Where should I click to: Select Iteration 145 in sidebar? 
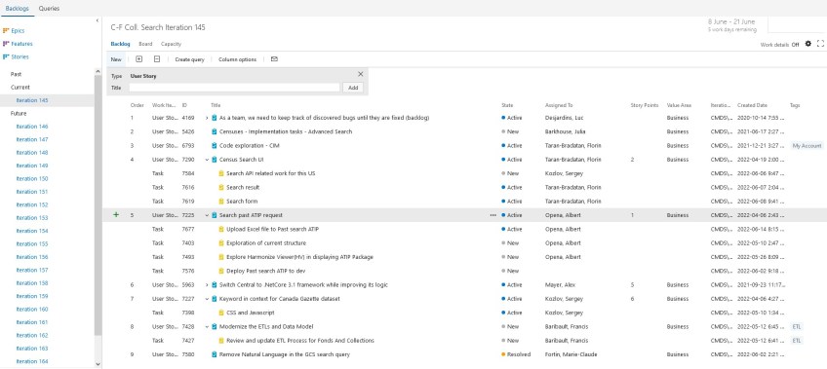32,100
